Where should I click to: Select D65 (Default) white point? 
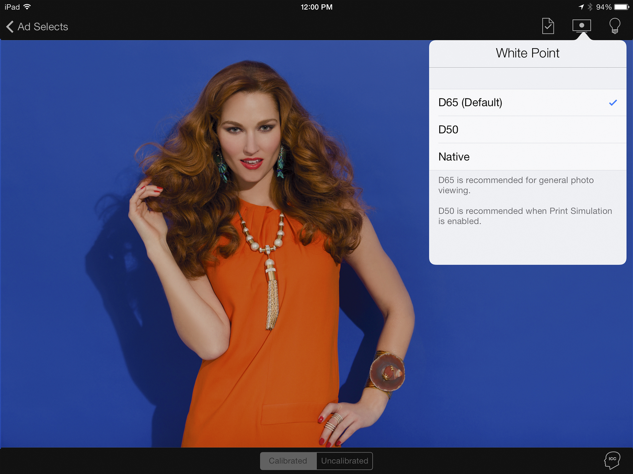[527, 102]
